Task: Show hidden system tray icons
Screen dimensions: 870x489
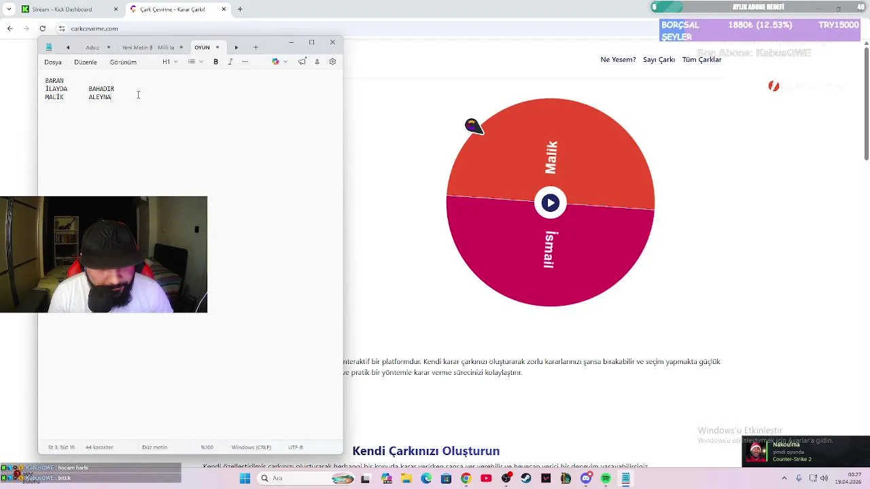Action: click(x=786, y=478)
